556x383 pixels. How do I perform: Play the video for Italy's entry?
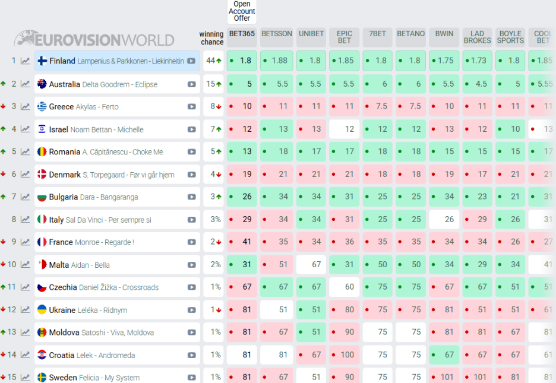[191, 220]
